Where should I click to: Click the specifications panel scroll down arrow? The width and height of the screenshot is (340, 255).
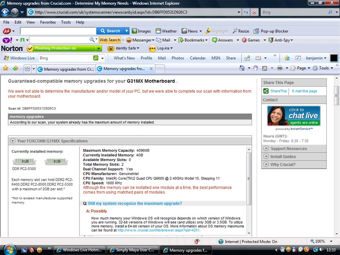coord(249,233)
